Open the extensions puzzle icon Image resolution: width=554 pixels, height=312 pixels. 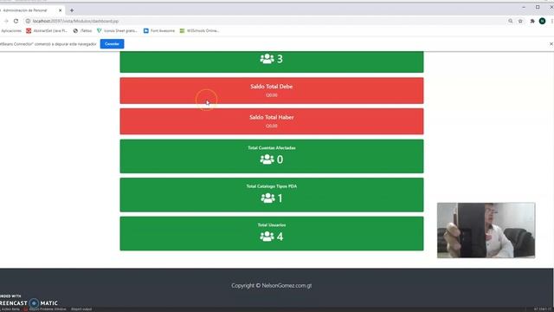click(532, 21)
